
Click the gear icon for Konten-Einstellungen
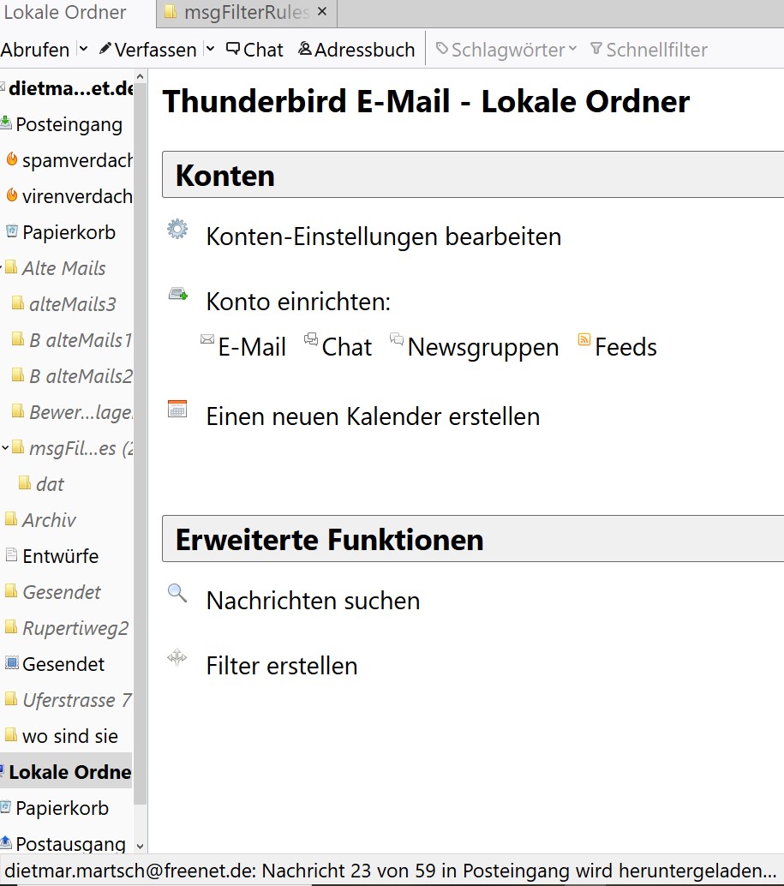pyautogui.click(x=177, y=229)
